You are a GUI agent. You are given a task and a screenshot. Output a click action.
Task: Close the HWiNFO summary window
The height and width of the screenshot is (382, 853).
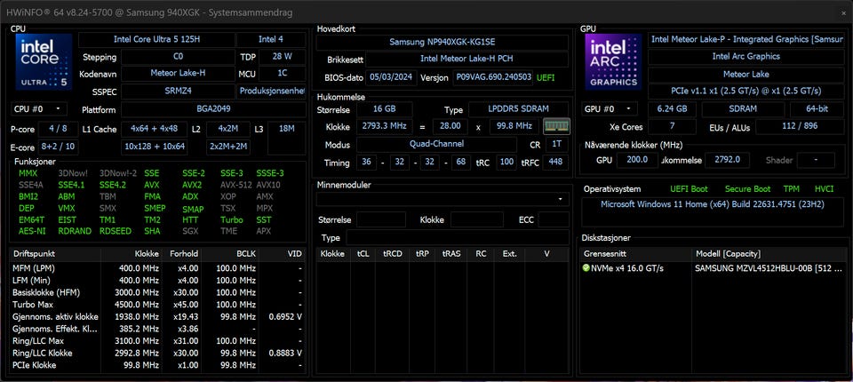(844, 12)
